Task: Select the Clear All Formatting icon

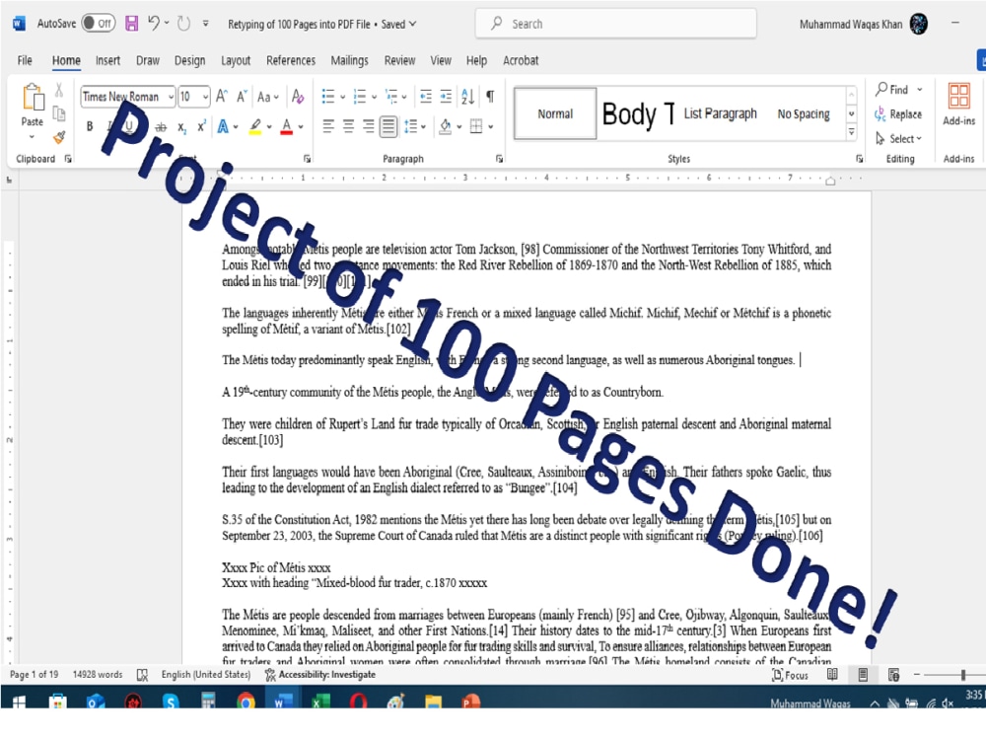Action: 299,96
